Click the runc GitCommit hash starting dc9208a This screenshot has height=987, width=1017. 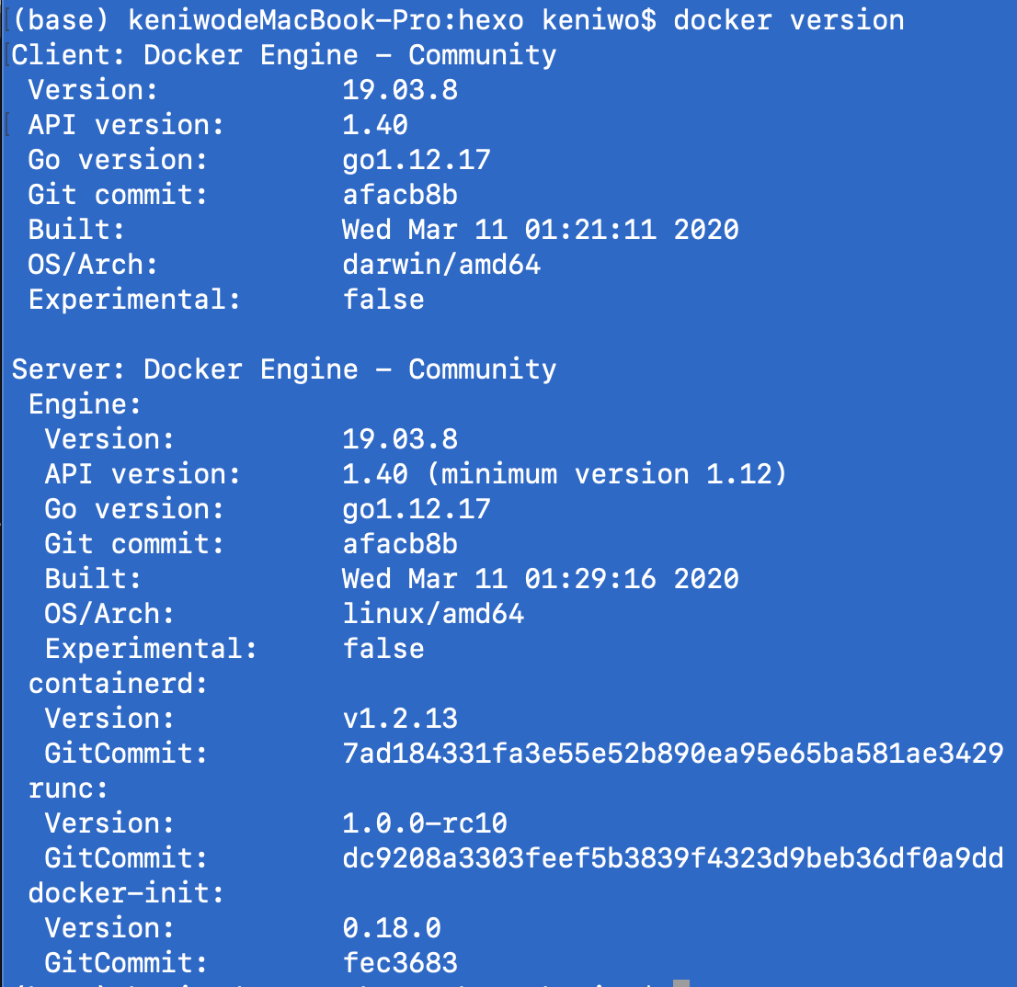[672, 858]
